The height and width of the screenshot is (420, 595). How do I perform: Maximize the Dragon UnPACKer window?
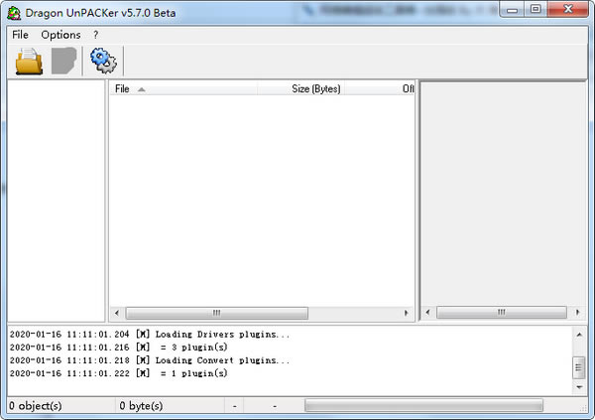coord(535,10)
